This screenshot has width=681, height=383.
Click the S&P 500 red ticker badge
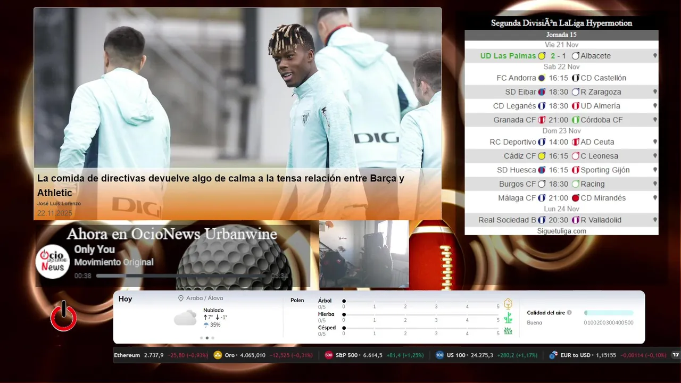(x=329, y=355)
